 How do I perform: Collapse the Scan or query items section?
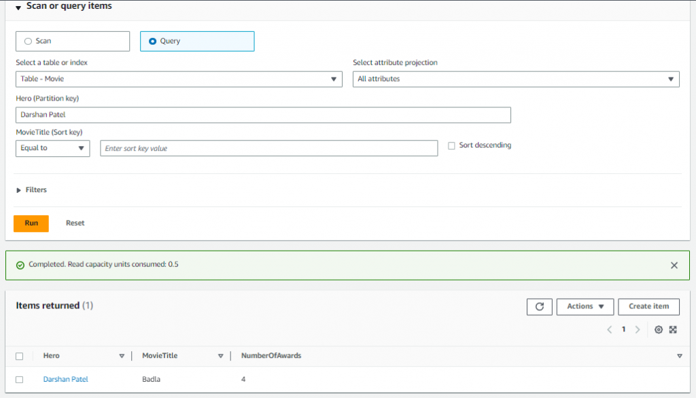(18, 7)
